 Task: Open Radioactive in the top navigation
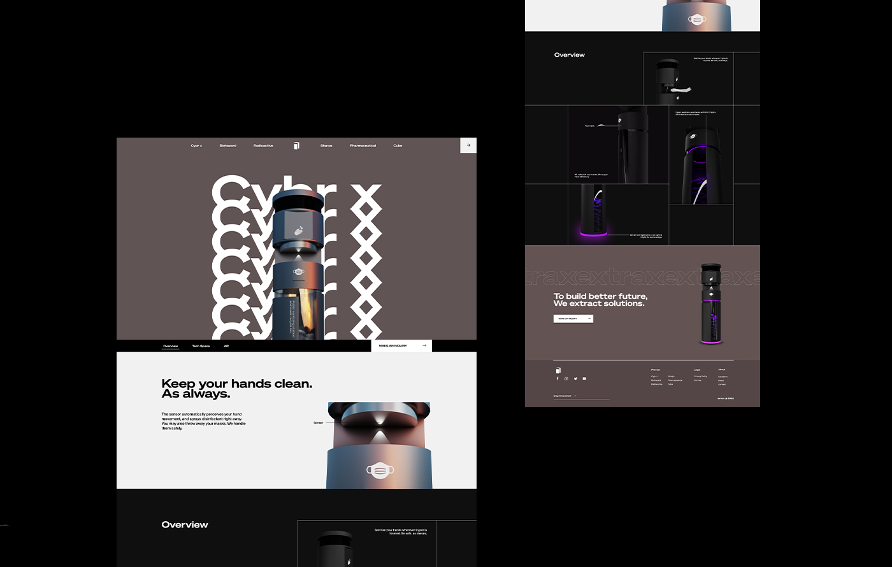(x=263, y=146)
